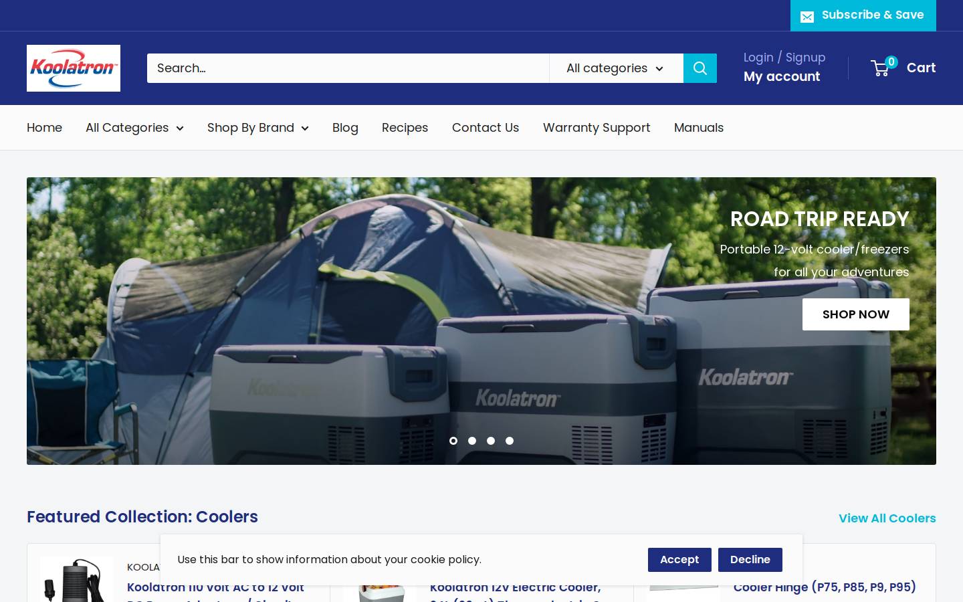Focus the Search input field
The image size is (963, 602).
click(x=348, y=68)
